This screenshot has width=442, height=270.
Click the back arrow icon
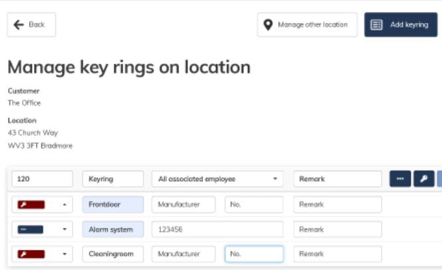[x=19, y=25]
